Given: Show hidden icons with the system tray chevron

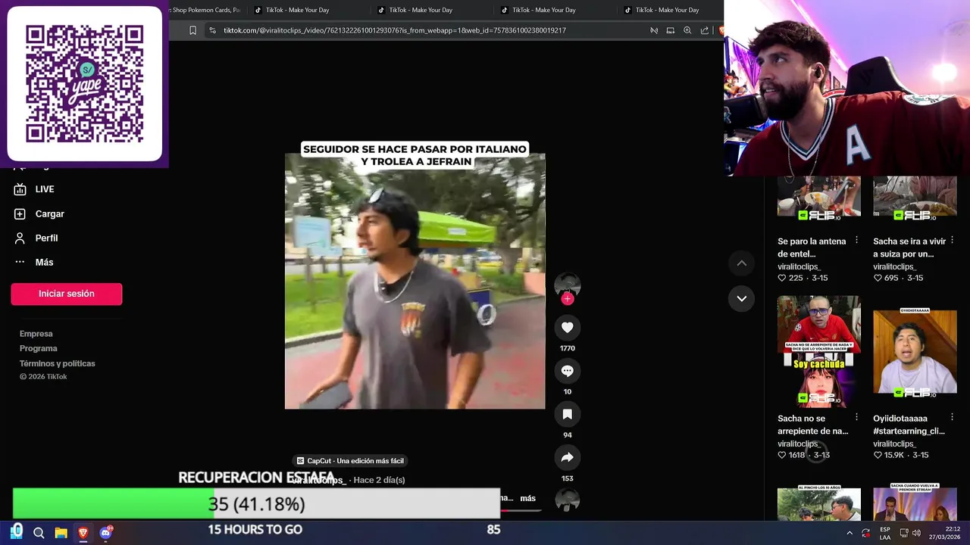Looking at the screenshot, I should [850, 533].
